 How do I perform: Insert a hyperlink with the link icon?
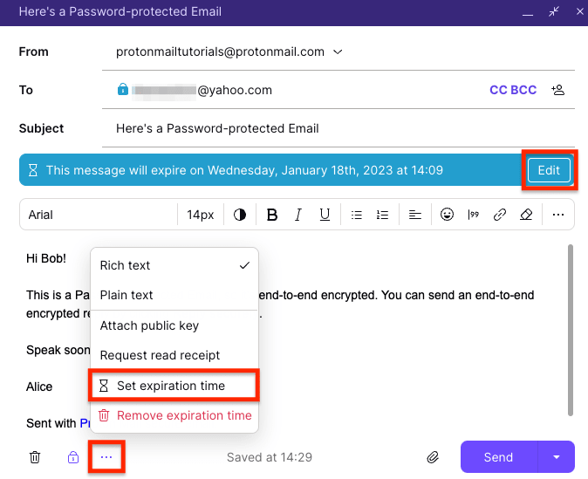coord(500,215)
